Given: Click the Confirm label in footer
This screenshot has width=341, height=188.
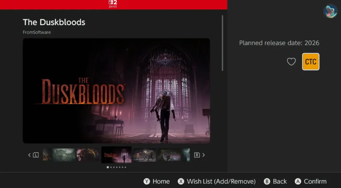Looking at the screenshot, I should (x=315, y=181).
